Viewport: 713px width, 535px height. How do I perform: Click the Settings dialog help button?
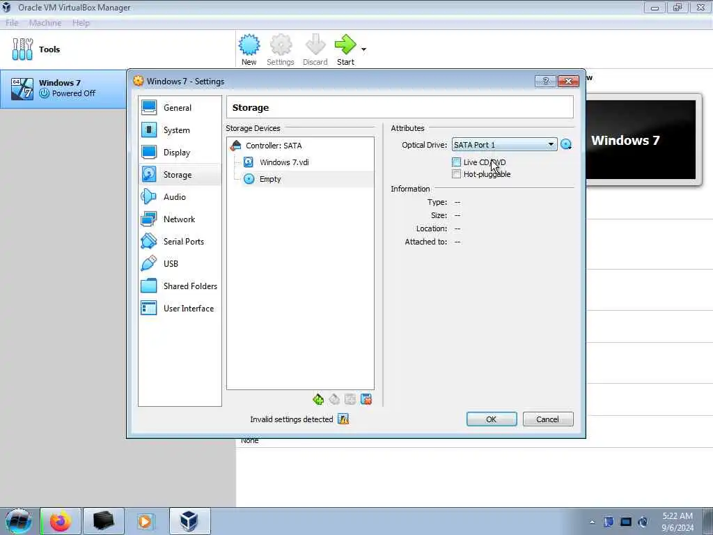(x=546, y=81)
